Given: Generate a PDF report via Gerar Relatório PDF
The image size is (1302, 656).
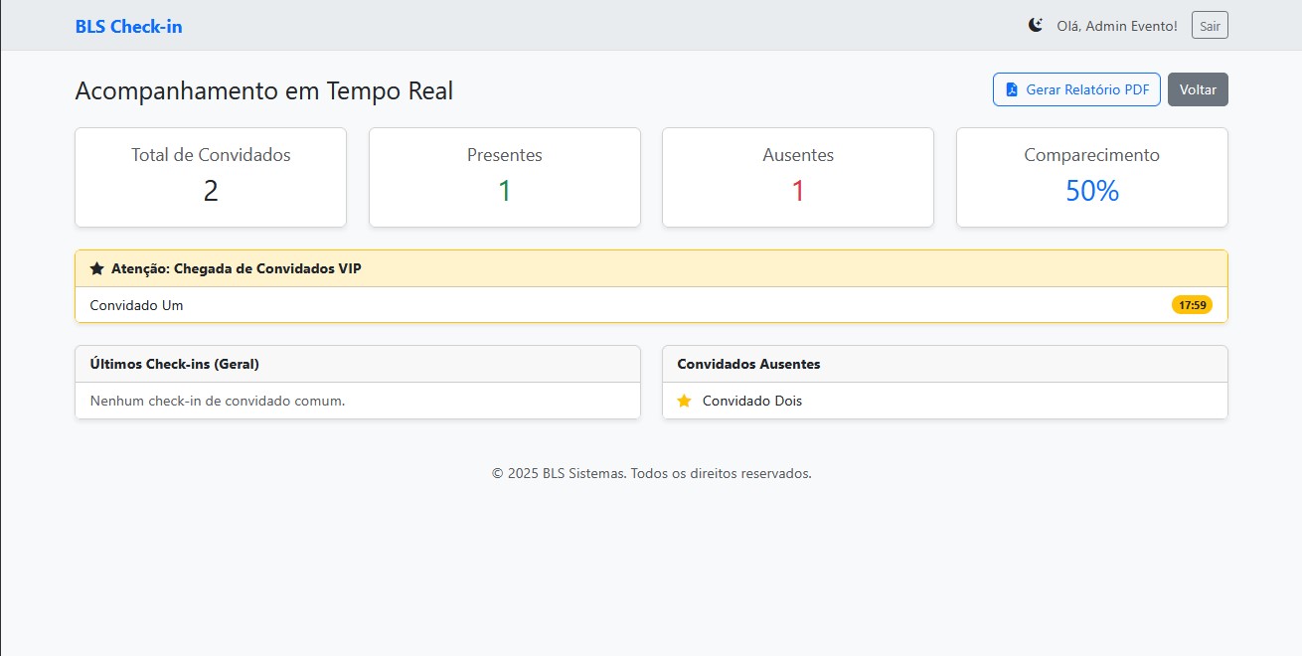Looking at the screenshot, I should pos(1076,89).
